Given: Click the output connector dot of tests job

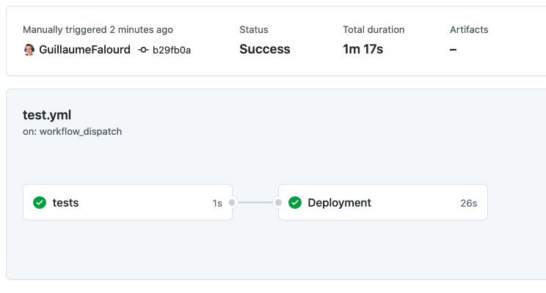Looking at the screenshot, I should click(232, 203).
